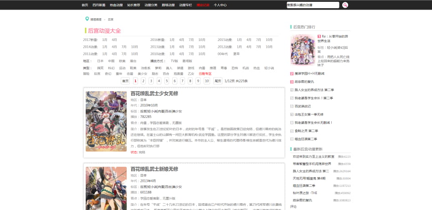The image size is (432, 210).
Task: Filter region by 港台
Action: 133,61
